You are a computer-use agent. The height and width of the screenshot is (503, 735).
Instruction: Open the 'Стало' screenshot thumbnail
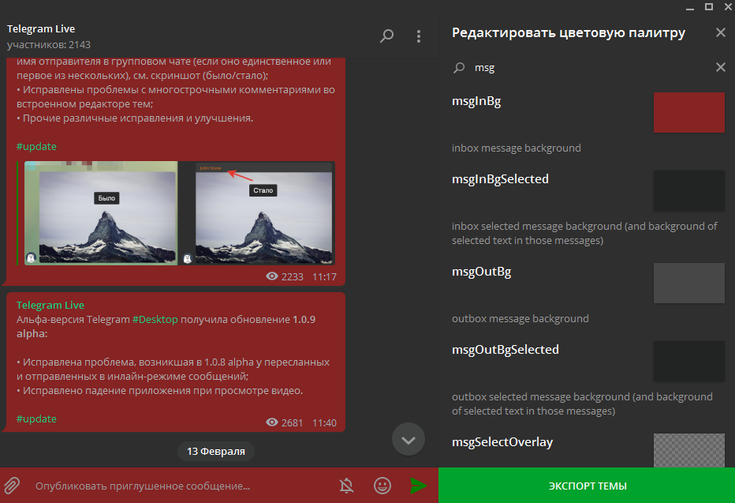(265, 213)
